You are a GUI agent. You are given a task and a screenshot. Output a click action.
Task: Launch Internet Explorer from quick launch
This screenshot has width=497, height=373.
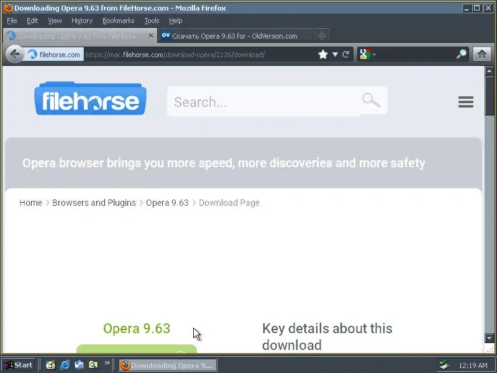click(x=65, y=365)
